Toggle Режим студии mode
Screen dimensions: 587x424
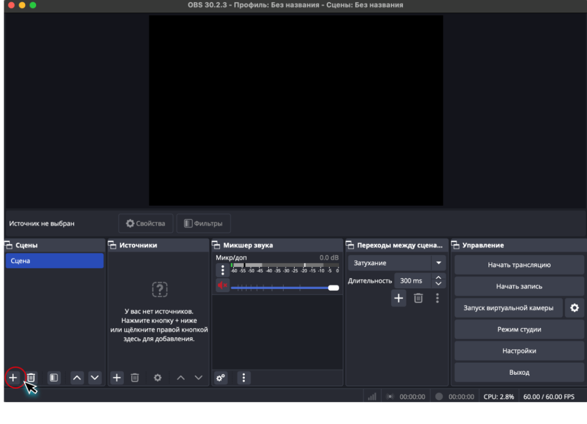[x=519, y=329]
